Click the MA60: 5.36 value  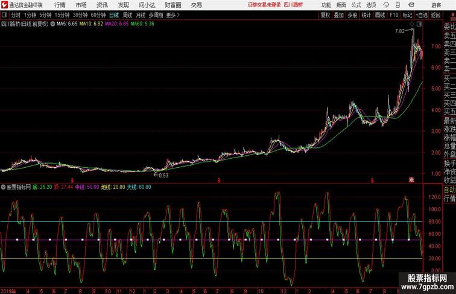(142, 24)
